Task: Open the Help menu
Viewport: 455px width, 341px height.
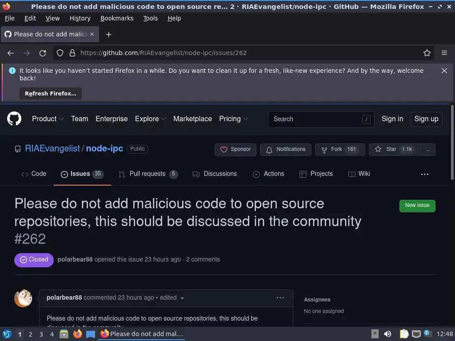Action: click(174, 18)
